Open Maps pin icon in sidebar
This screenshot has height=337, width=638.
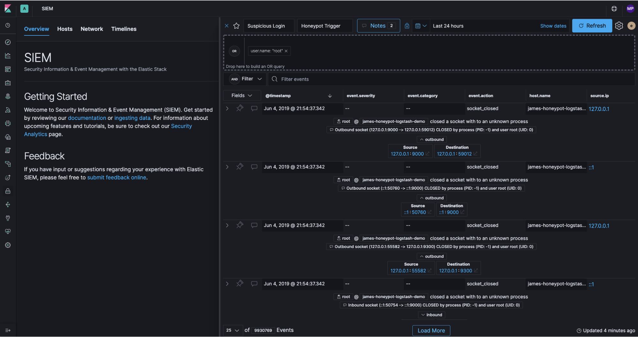(x=8, y=96)
